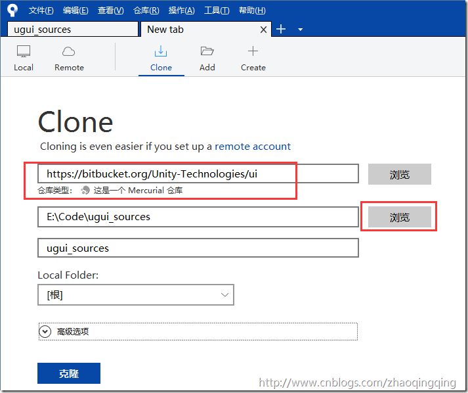
Task: Click the Create plus icon
Action: tap(253, 51)
